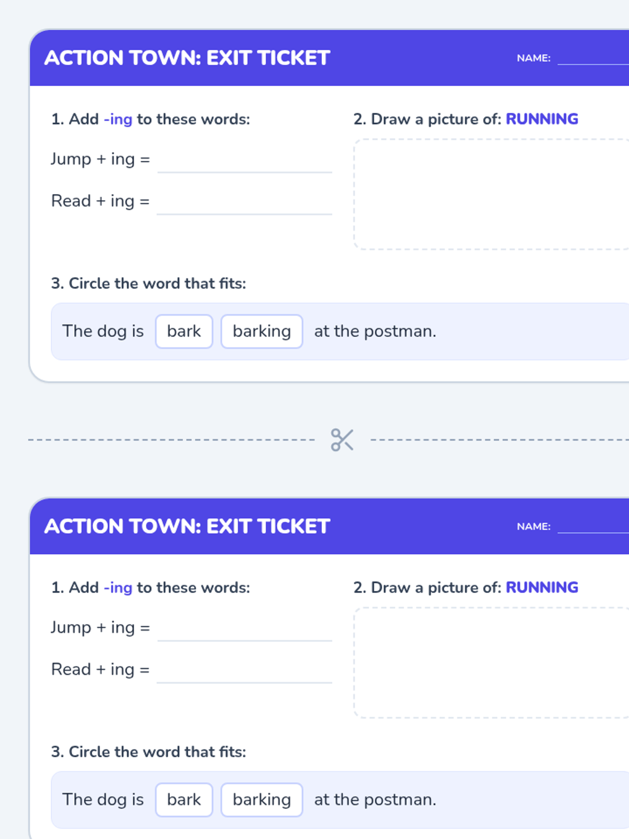629x839 pixels.
Task: Select "bark" in the second exit ticket
Action: (184, 800)
